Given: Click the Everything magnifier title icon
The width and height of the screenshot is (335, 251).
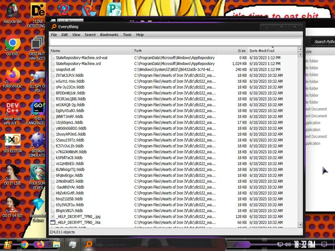Looking at the screenshot, I should [x=54, y=26].
